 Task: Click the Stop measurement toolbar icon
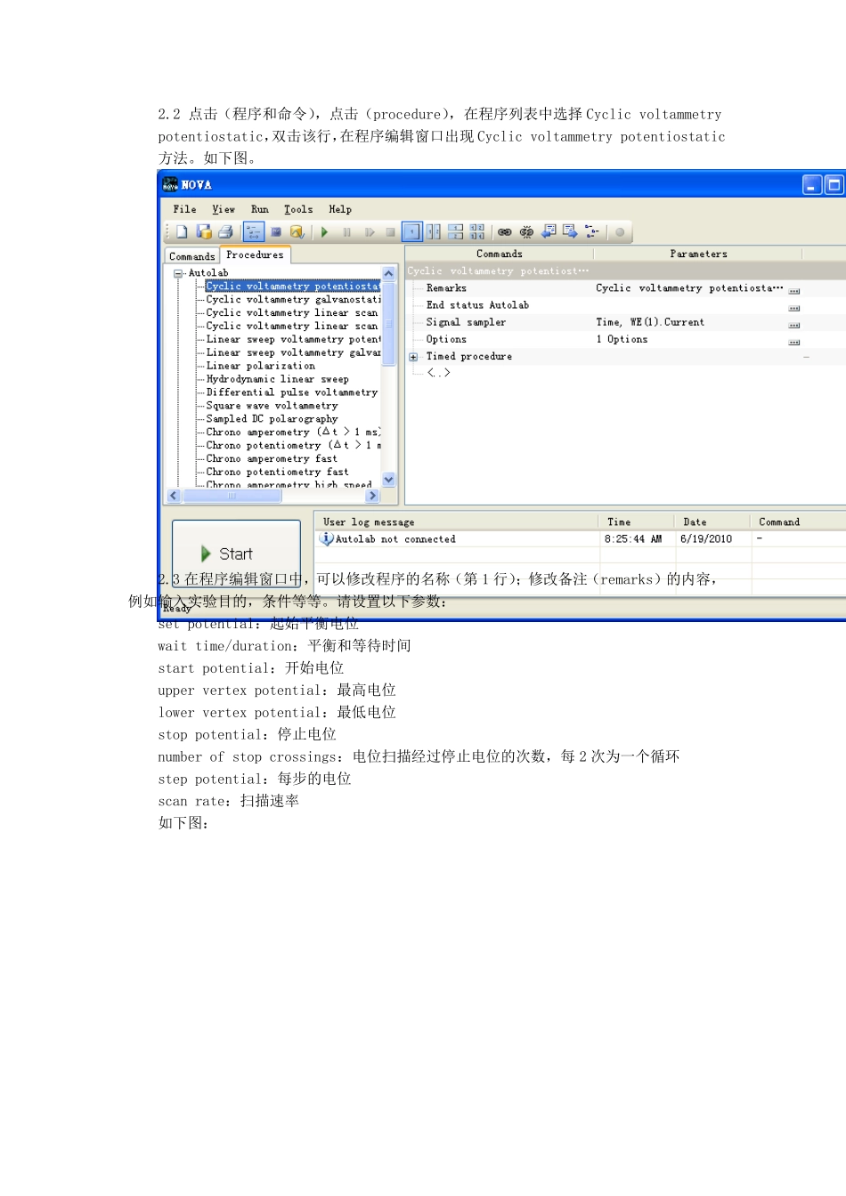pyautogui.click(x=390, y=232)
